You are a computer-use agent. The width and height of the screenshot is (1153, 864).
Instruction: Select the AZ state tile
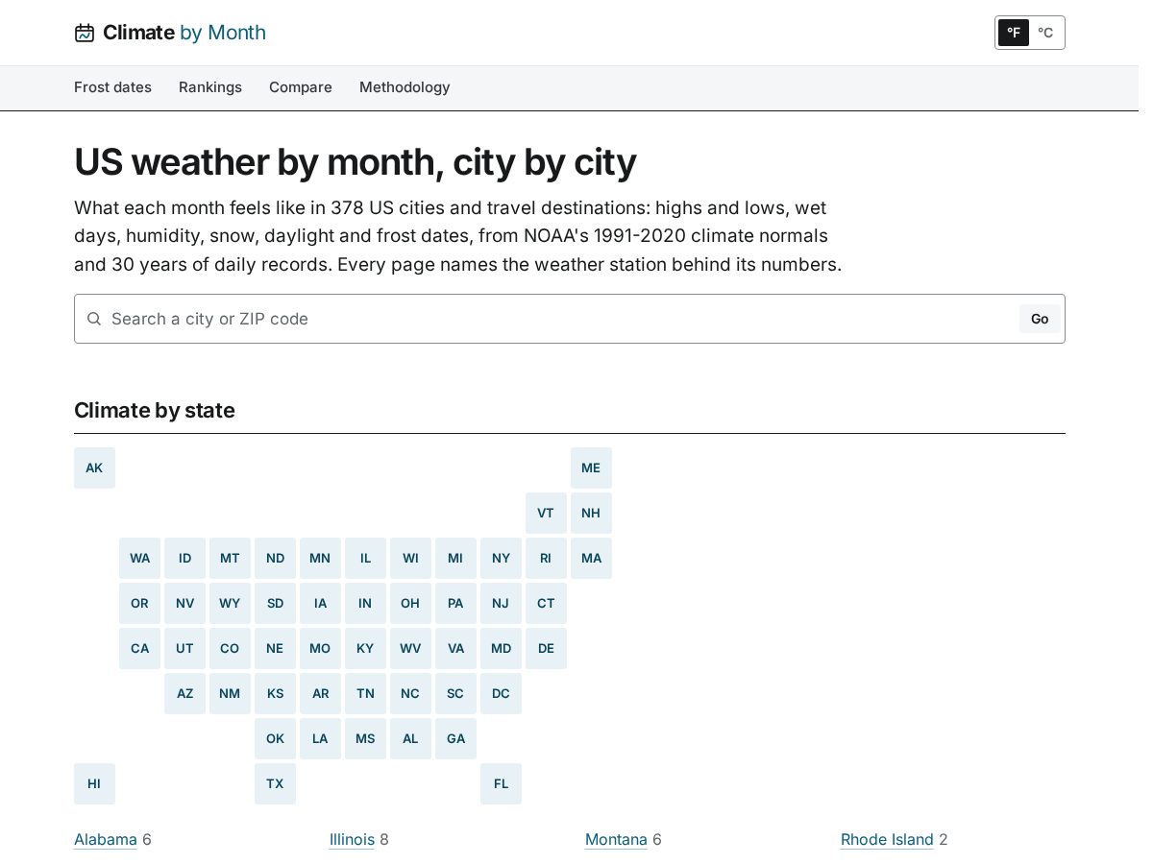184,694
